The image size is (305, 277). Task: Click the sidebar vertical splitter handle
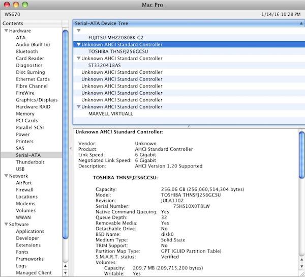(71, 149)
